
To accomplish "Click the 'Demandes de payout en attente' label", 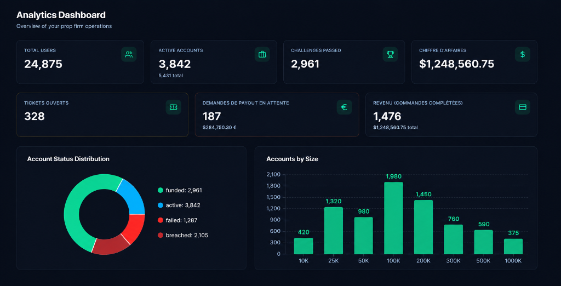I will [246, 103].
